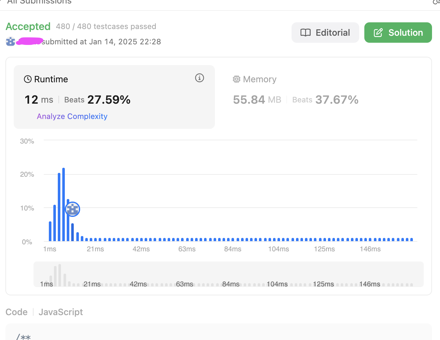This screenshot has height=340, width=440.
Task: Click the user avatar beside submission time
Action: tap(11, 41)
